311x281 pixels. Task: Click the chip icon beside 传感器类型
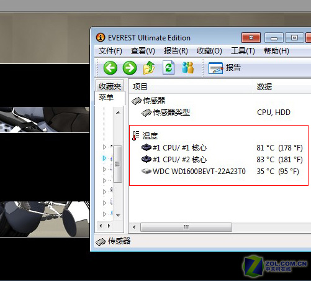(146, 113)
